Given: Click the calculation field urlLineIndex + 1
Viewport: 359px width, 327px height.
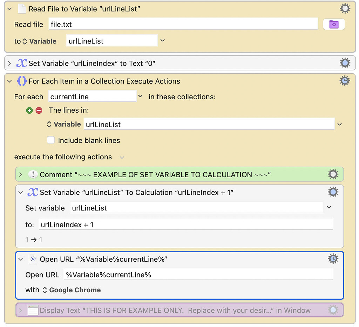Looking at the screenshot, I should point(186,225).
